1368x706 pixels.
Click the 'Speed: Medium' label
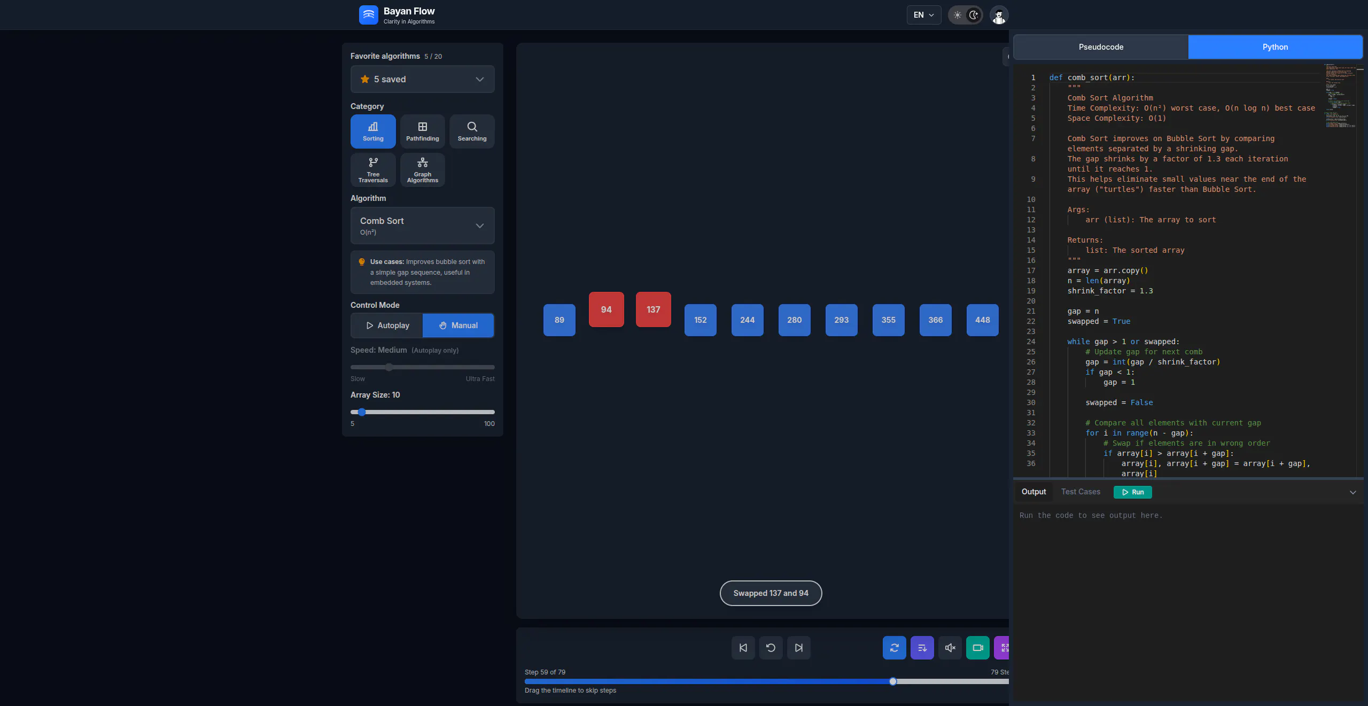tap(378, 350)
